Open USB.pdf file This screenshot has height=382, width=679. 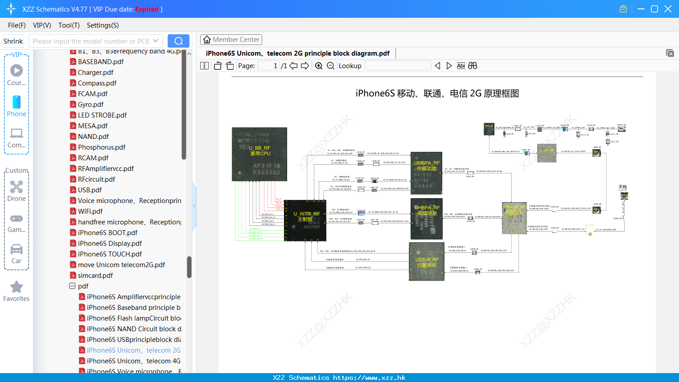point(90,190)
